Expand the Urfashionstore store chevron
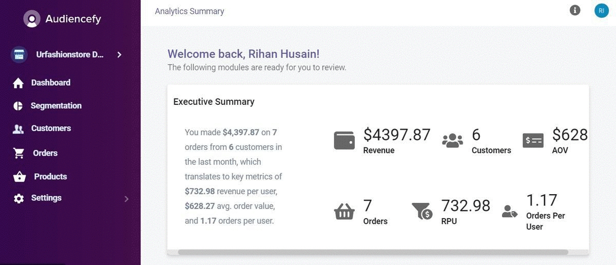This screenshot has height=265, width=616. tap(119, 54)
